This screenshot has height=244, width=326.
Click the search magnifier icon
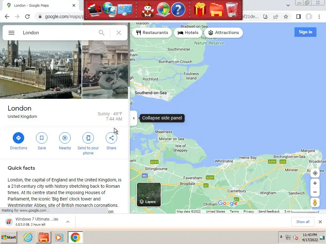click(x=102, y=33)
